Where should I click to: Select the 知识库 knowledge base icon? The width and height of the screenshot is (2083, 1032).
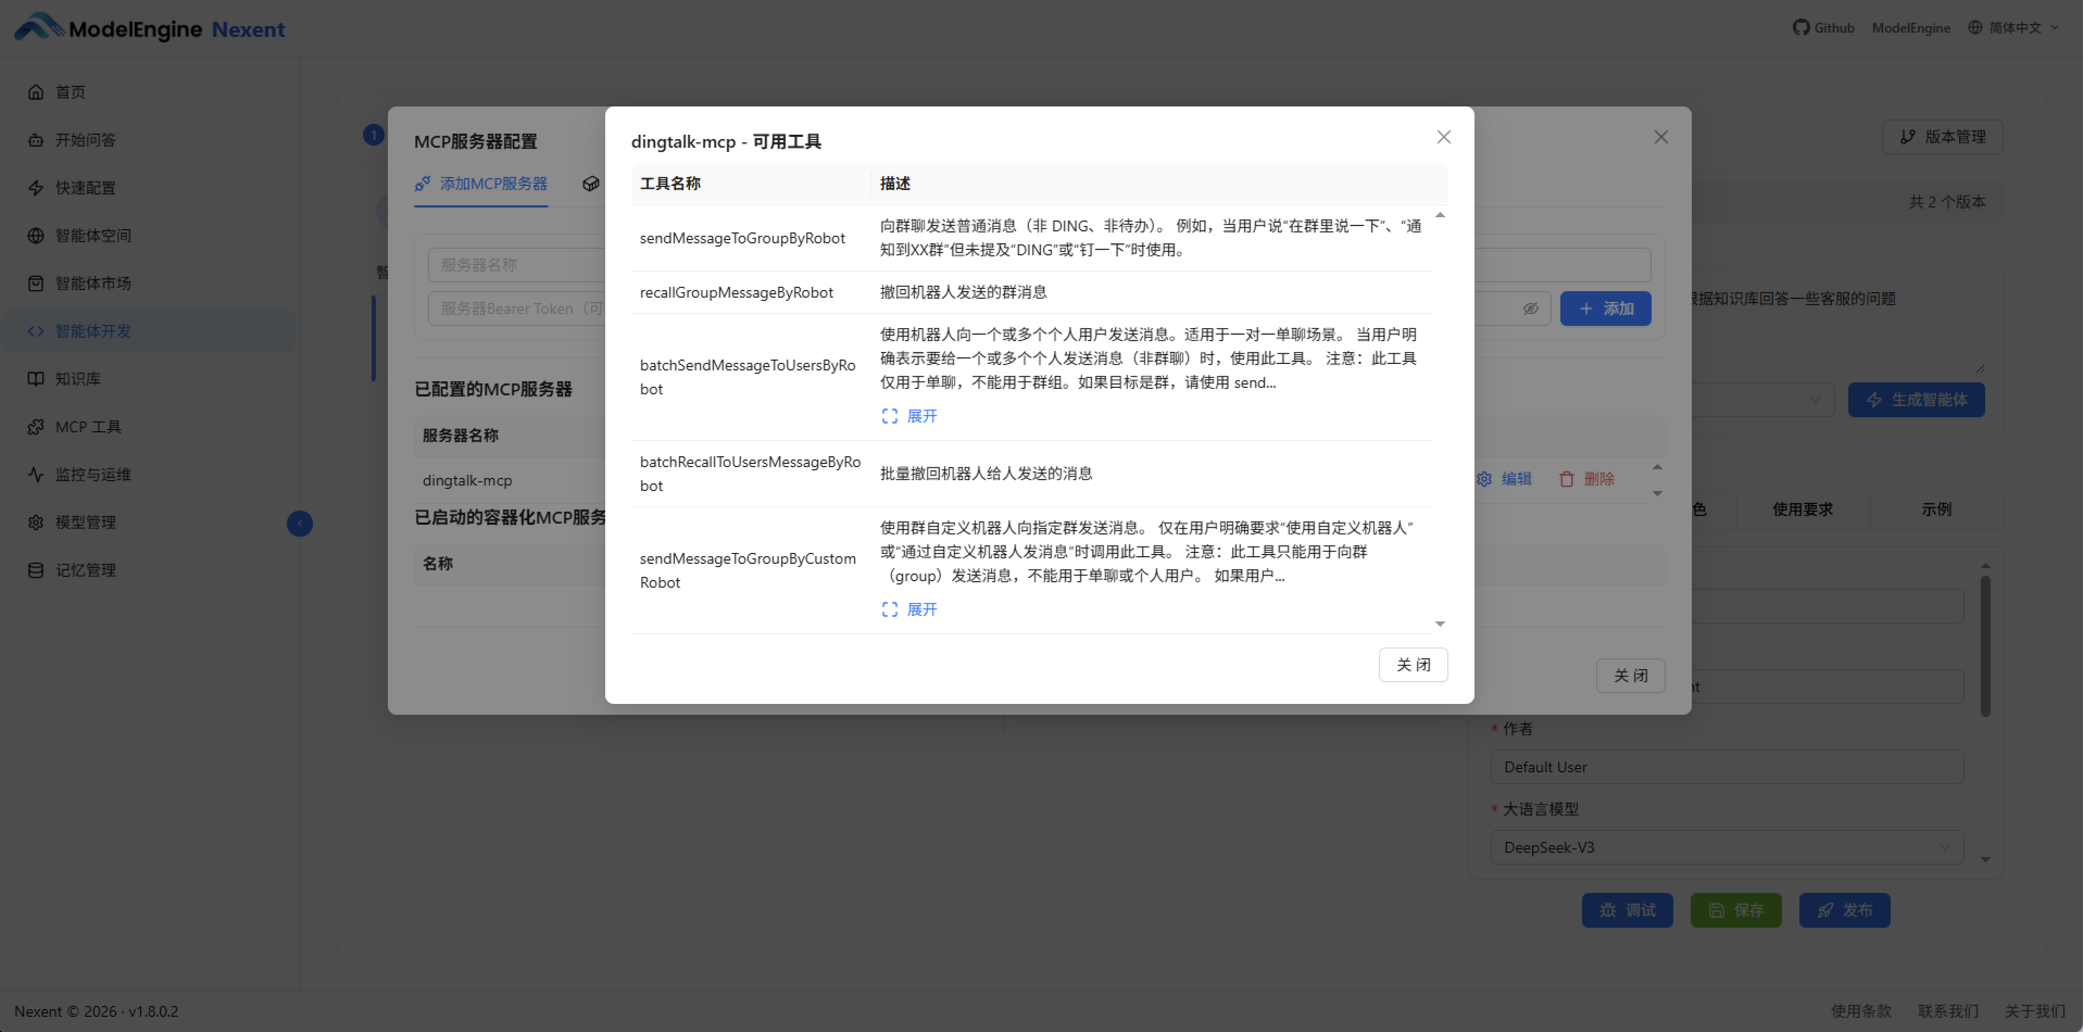(35, 378)
